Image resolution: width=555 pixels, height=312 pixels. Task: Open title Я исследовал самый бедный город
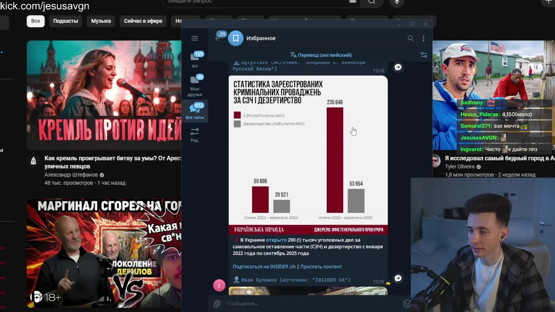[500, 159]
